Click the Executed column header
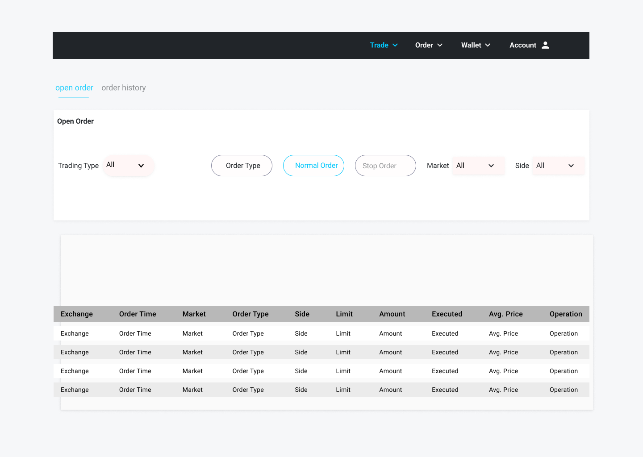The height and width of the screenshot is (457, 643). point(447,314)
